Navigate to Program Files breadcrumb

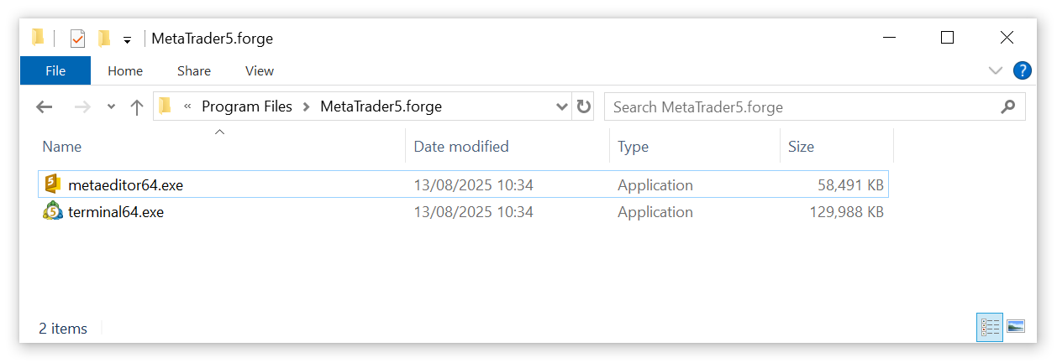point(247,106)
